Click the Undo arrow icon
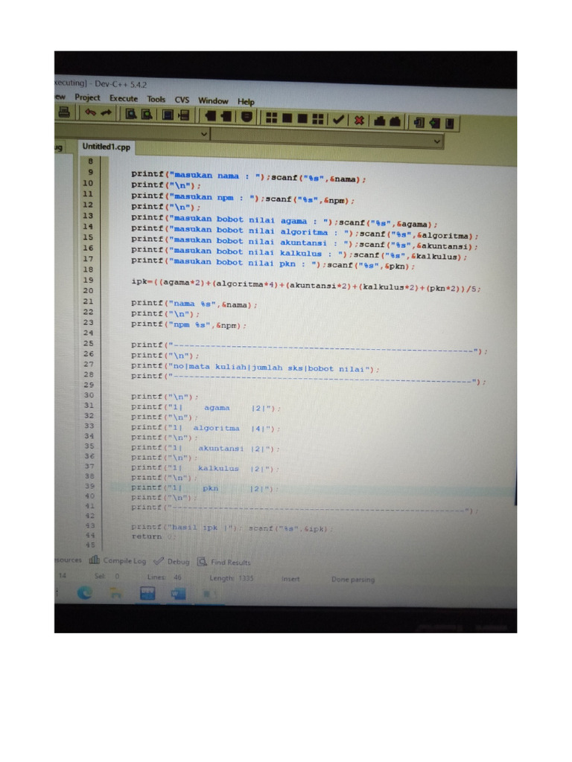This screenshot has height=762, width=572. (90, 113)
